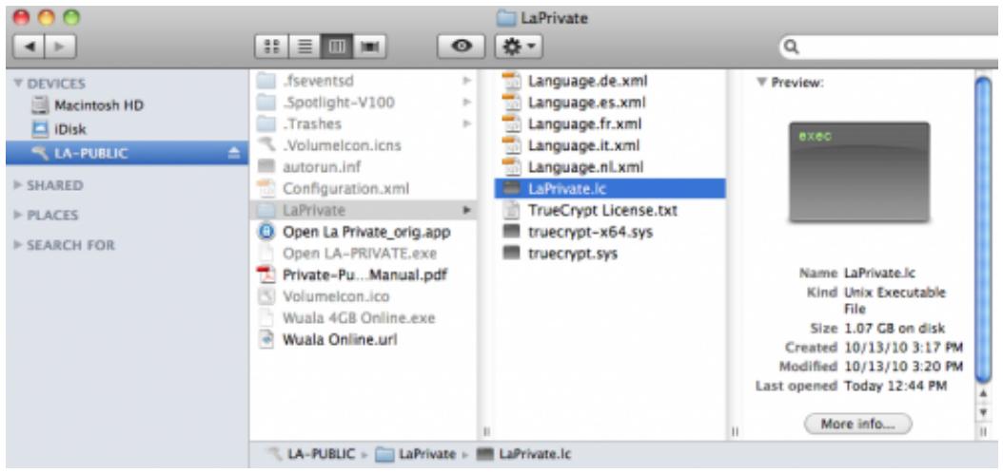Screen dimensions: 1003x473
Task: Select Open LA-PRIVATE.exe file
Action: coord(364,254)
